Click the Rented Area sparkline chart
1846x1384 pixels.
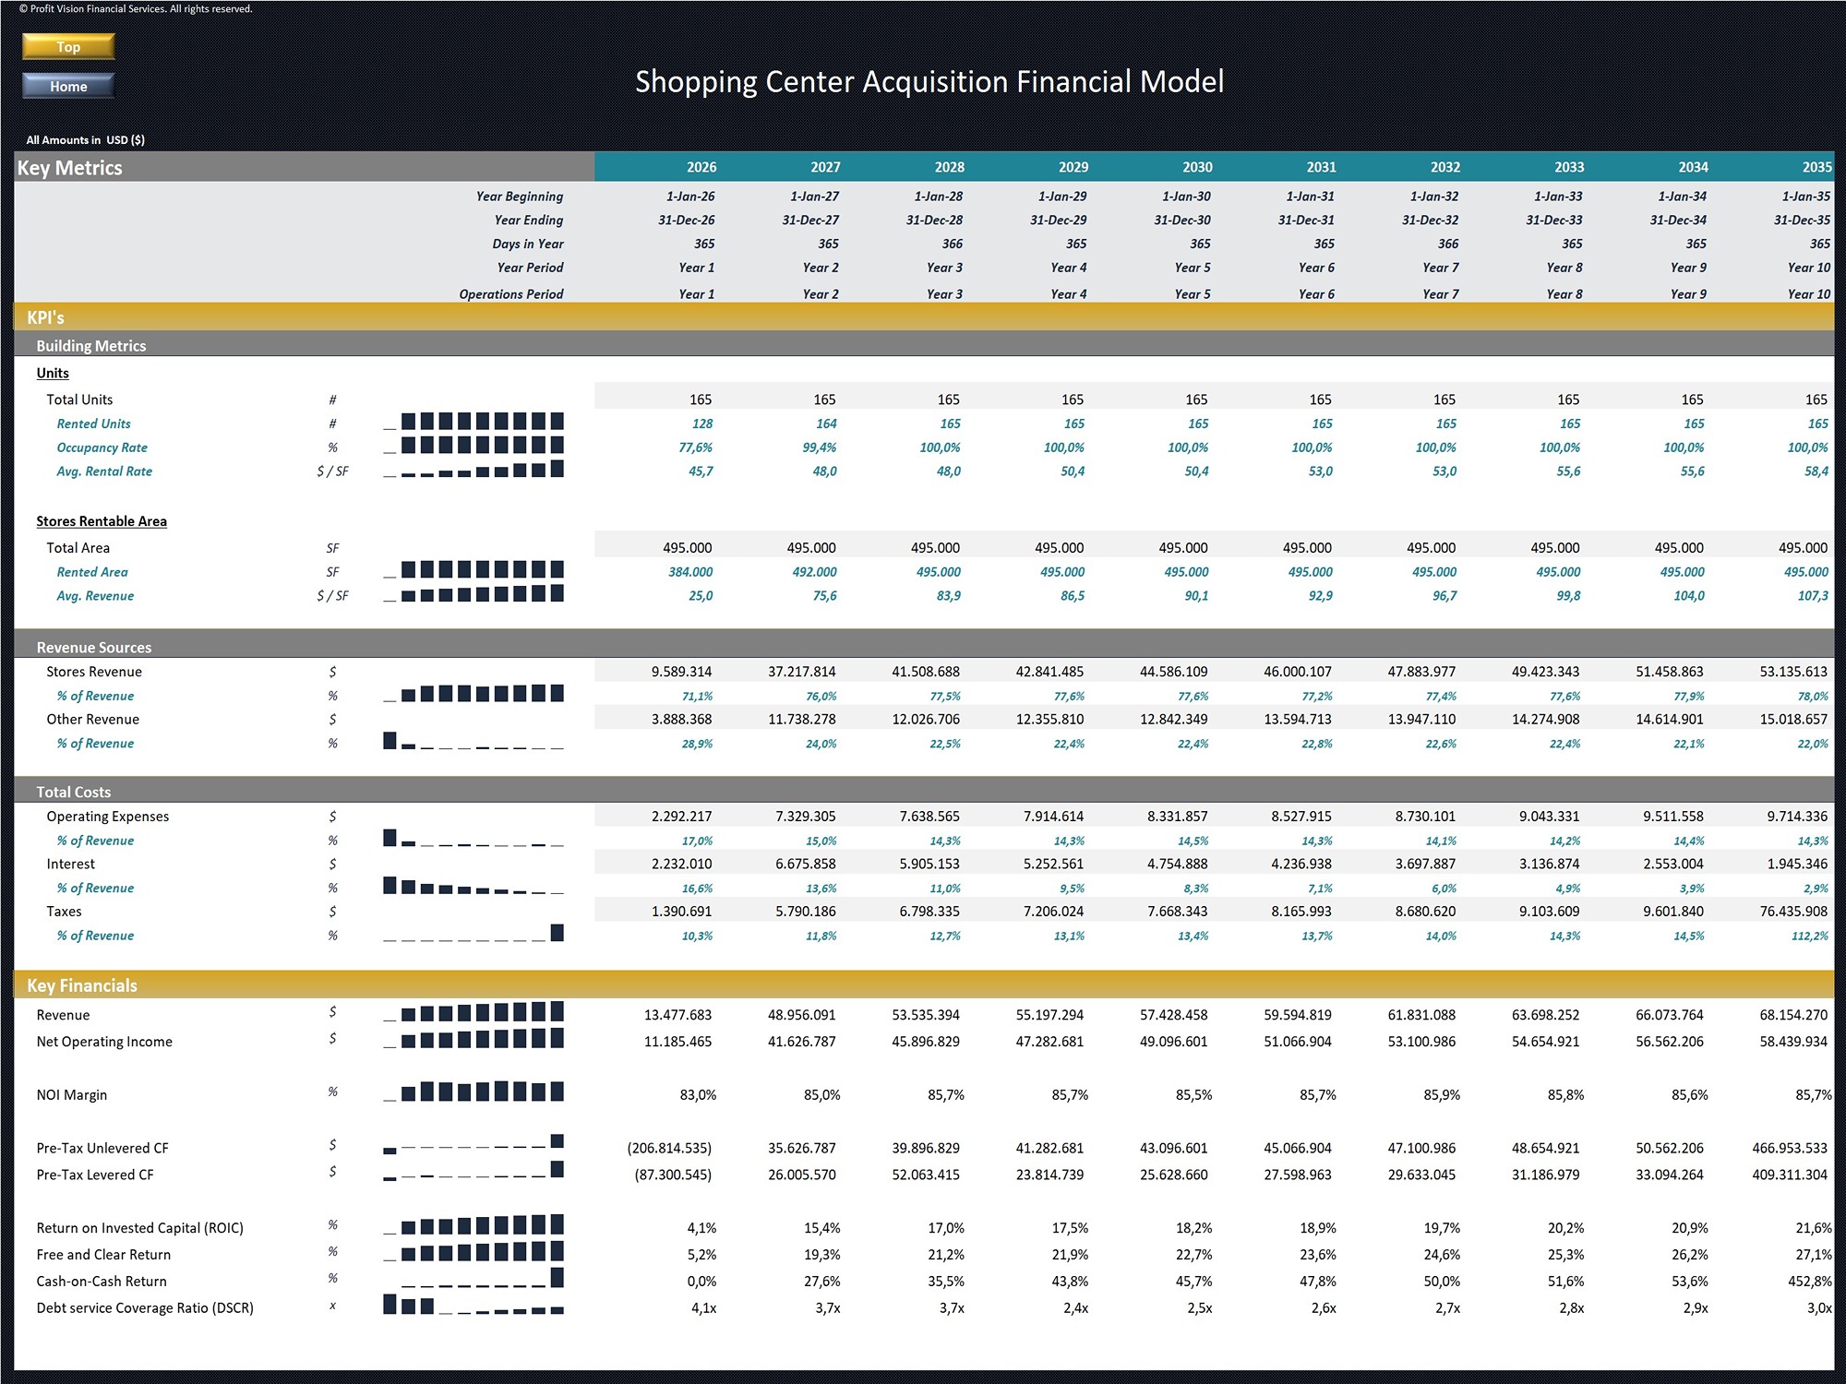click(x=473, y=570)
